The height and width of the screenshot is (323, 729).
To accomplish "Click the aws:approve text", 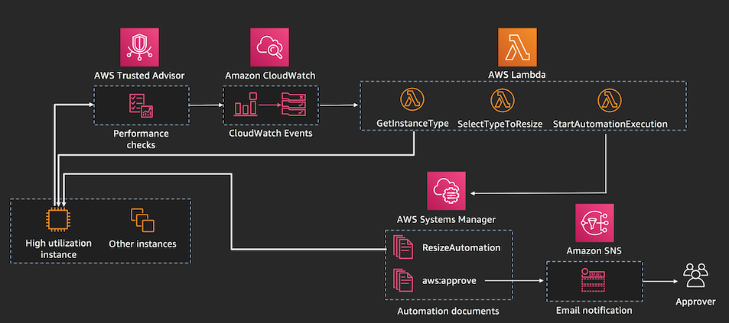I will click(449, 281).
